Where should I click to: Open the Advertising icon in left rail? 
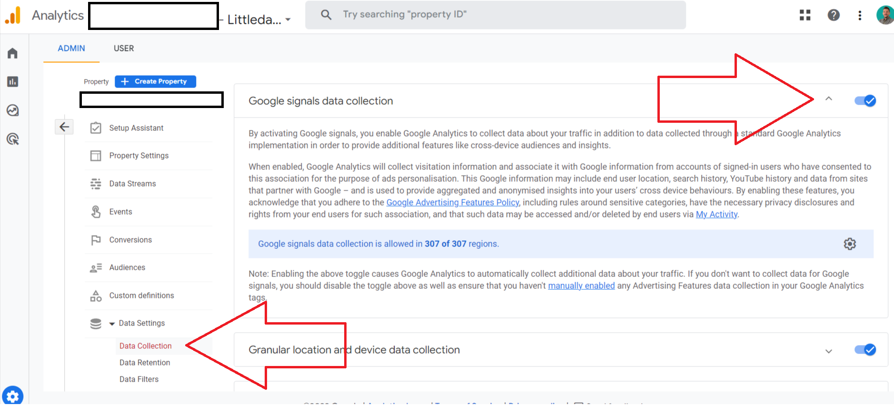tap(12, 139)
